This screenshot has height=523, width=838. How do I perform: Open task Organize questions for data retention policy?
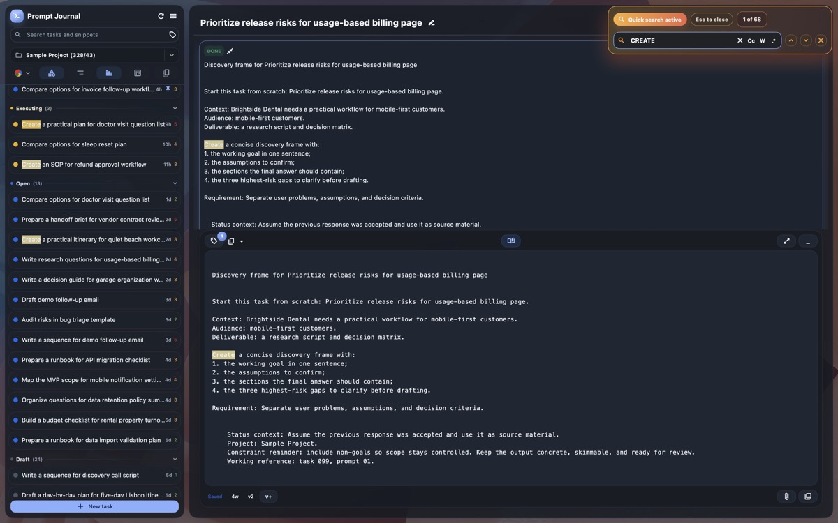click(x=94, y=400)
